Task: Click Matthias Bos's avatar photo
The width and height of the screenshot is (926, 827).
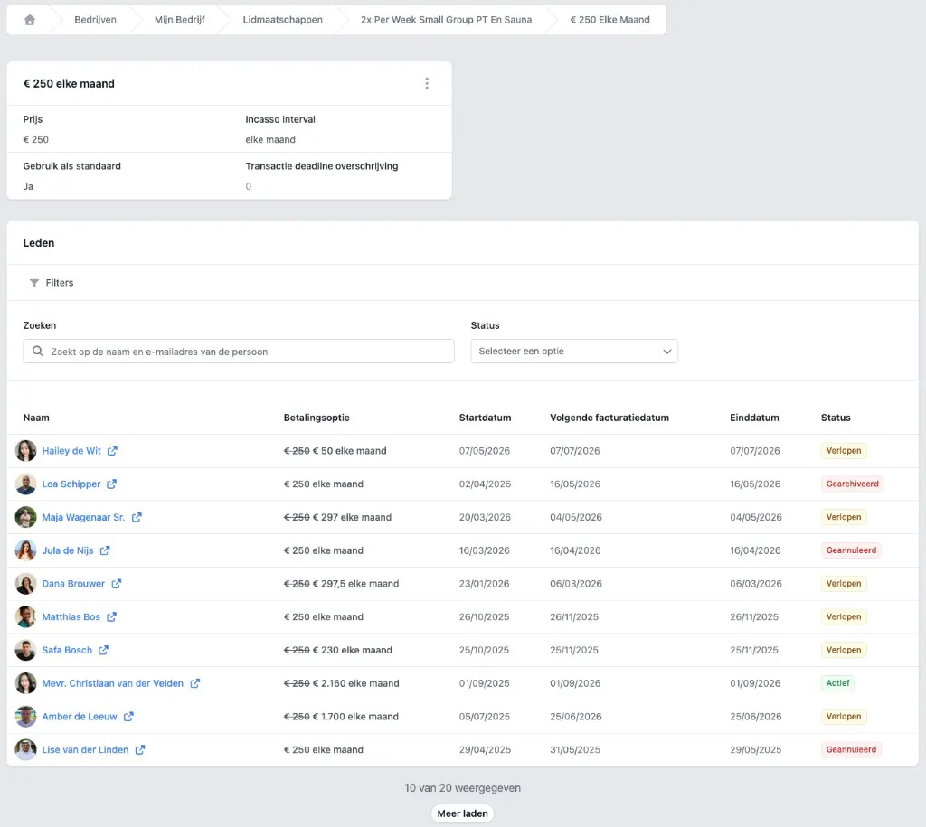Action: coord(25,616)
